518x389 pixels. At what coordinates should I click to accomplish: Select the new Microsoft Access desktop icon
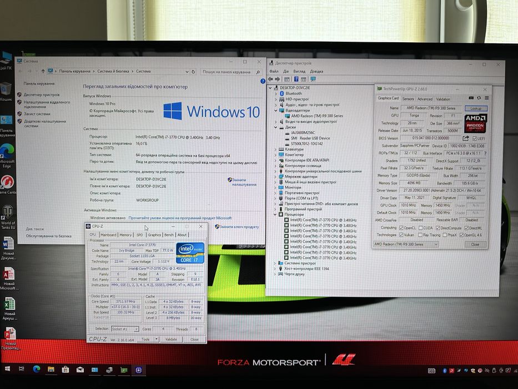pos(9,278)
